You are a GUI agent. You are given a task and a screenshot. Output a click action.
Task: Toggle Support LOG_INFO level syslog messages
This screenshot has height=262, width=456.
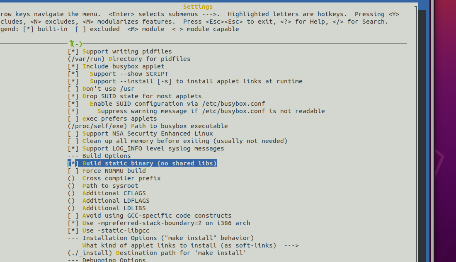point(146,148)
